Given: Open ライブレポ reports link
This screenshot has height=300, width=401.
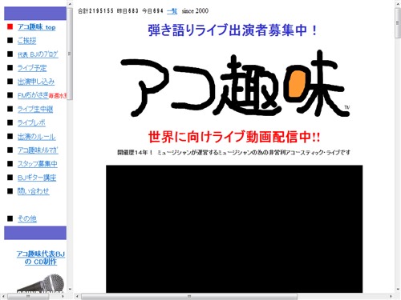Looking at the screenshot, I should pyautogui.click(x=31, y=122).
